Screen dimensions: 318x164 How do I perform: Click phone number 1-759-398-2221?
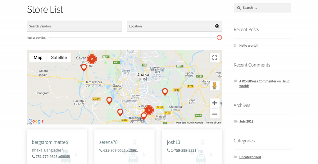pyautogui.click(x=184, y=150)
